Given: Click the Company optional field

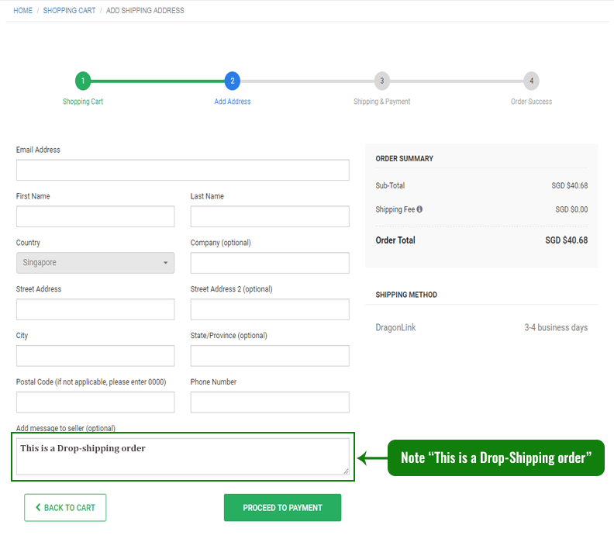Looking at the screenshot, I should click(x=270, y=263).
